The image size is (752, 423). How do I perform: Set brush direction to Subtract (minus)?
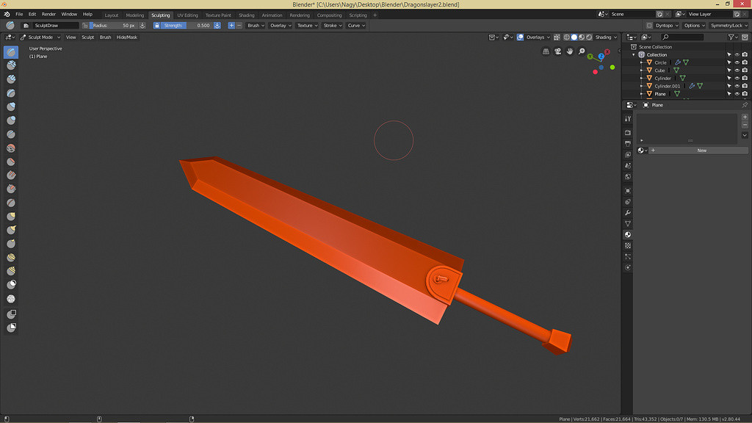239,26
